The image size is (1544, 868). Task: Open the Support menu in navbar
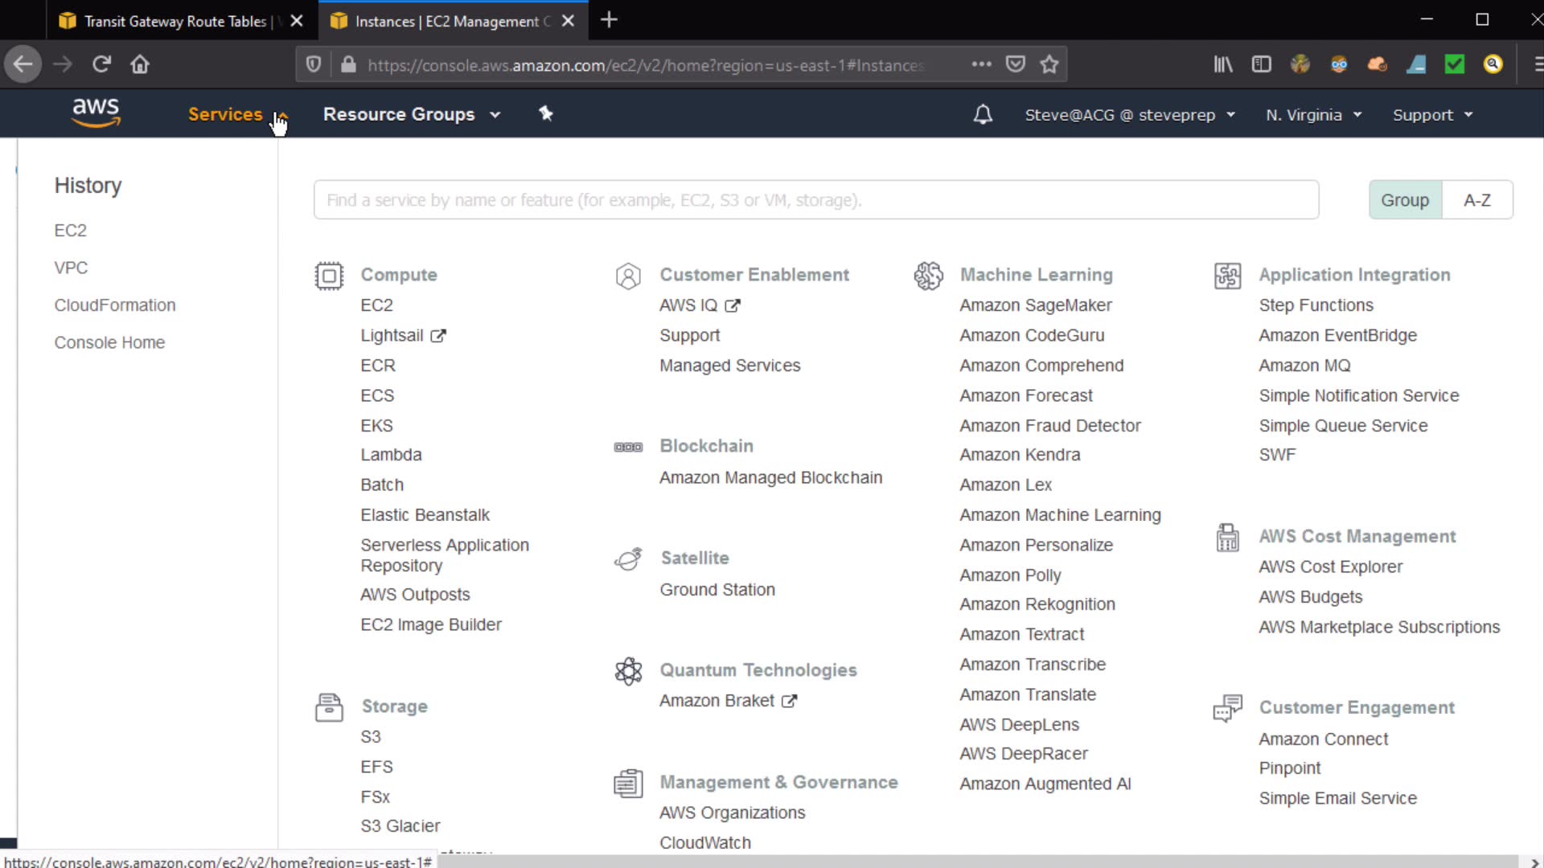coord(1432,115)
